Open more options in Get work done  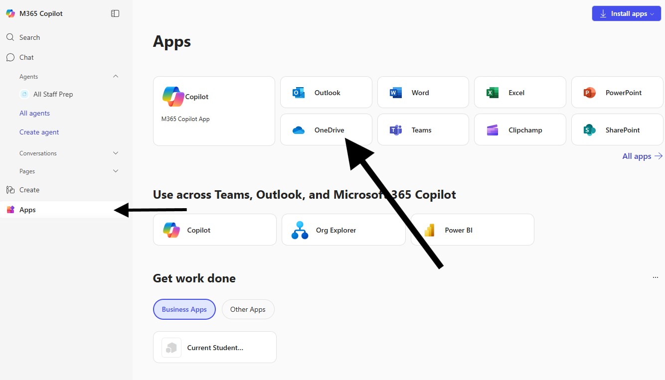point(655,277)
